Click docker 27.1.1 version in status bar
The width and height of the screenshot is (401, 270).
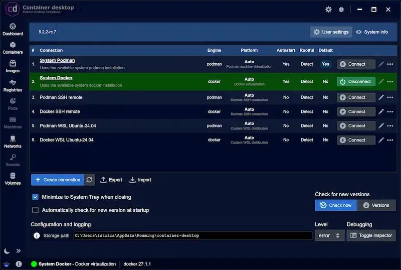click(x=137, y=264)
